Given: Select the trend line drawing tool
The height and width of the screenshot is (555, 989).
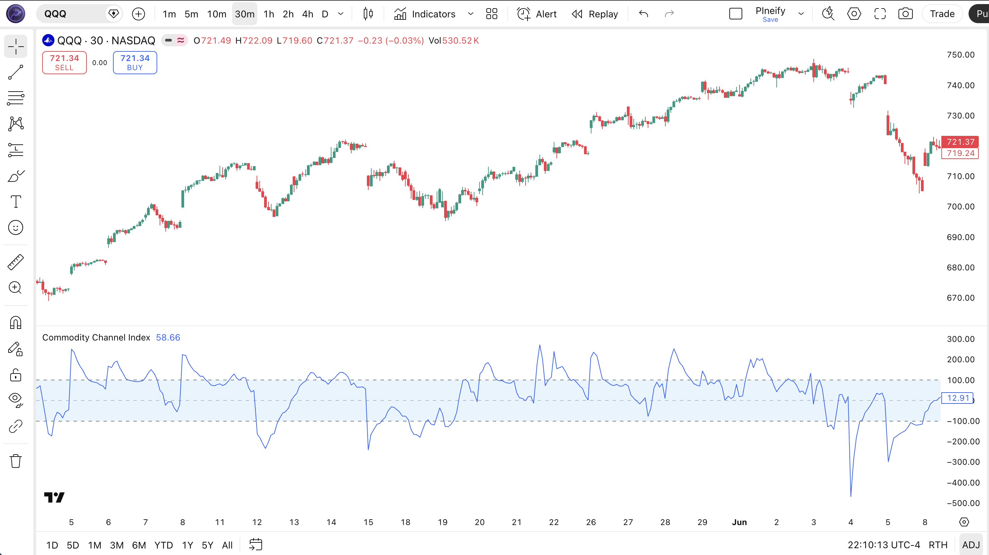Looking at the screenshot, I should point(16,73).
